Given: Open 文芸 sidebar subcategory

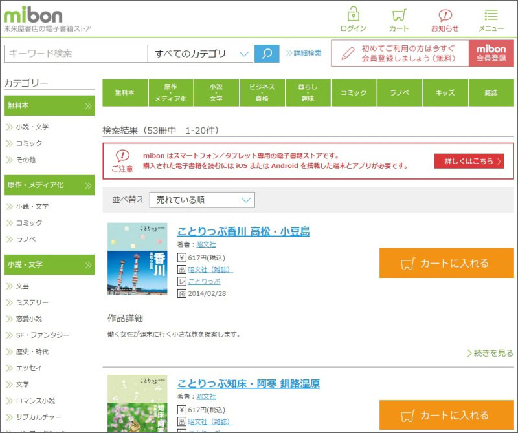Looking at the screenshot, I should pyautogui.click(x=23, y=286).
